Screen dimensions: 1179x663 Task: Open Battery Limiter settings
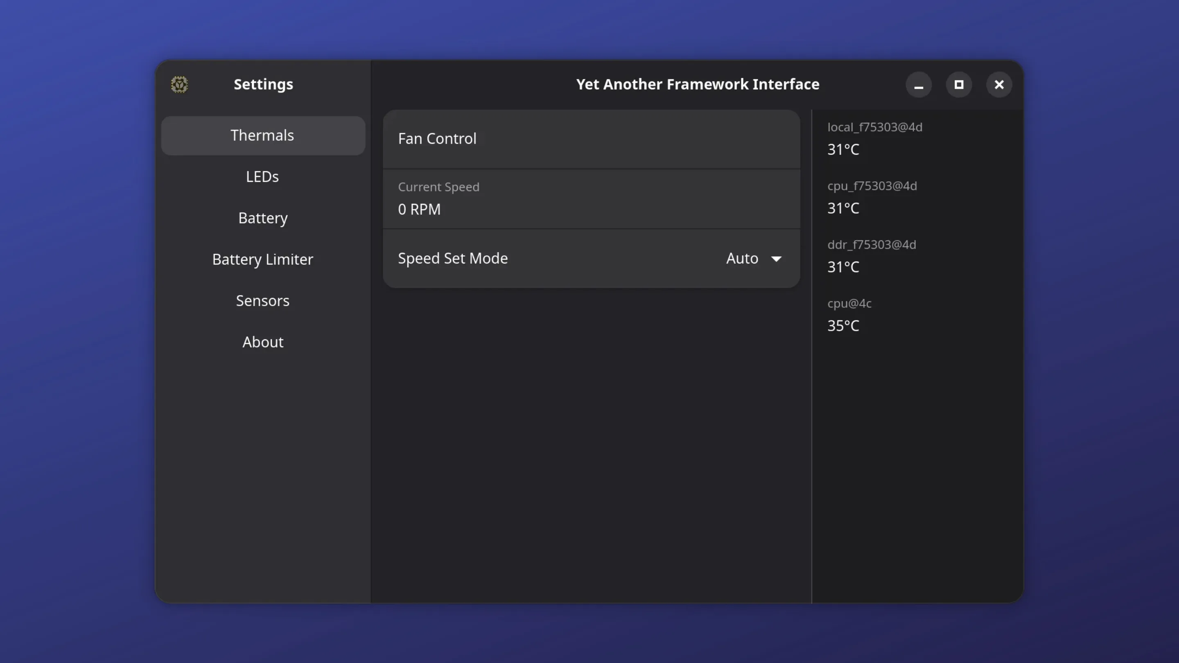(263, 259)
